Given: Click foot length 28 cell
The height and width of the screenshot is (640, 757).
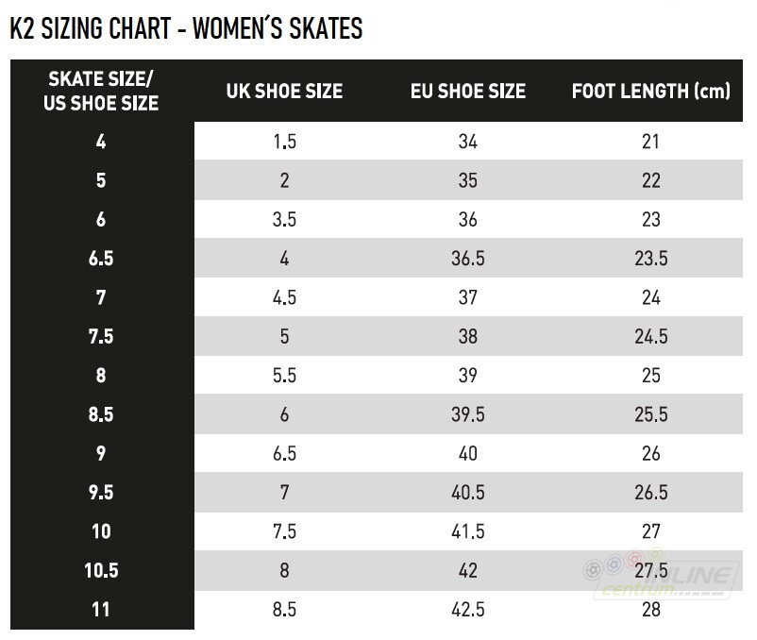Looking at the screenshot, I should 651,609.
